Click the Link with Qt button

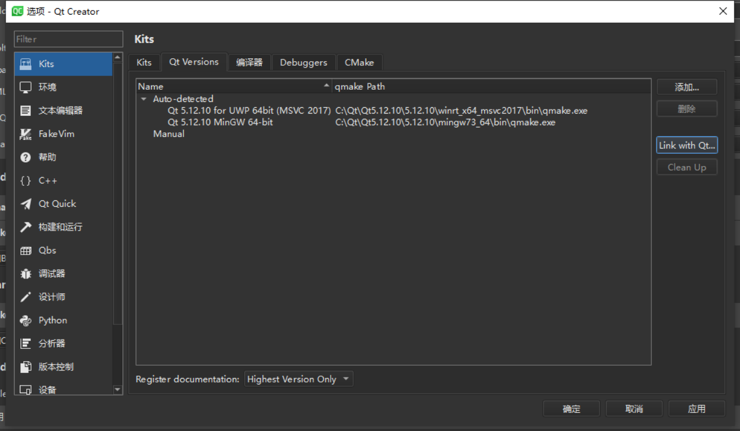(x=686, y=144)
